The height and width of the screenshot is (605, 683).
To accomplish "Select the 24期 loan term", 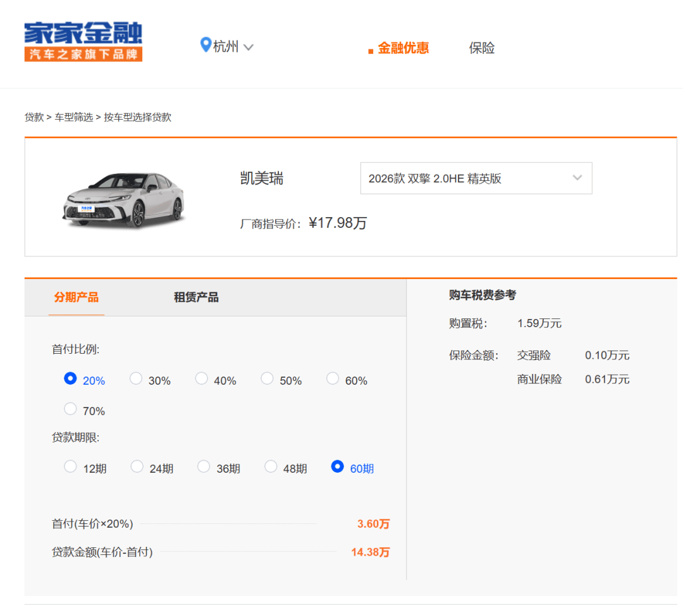I will pos(137,466).
